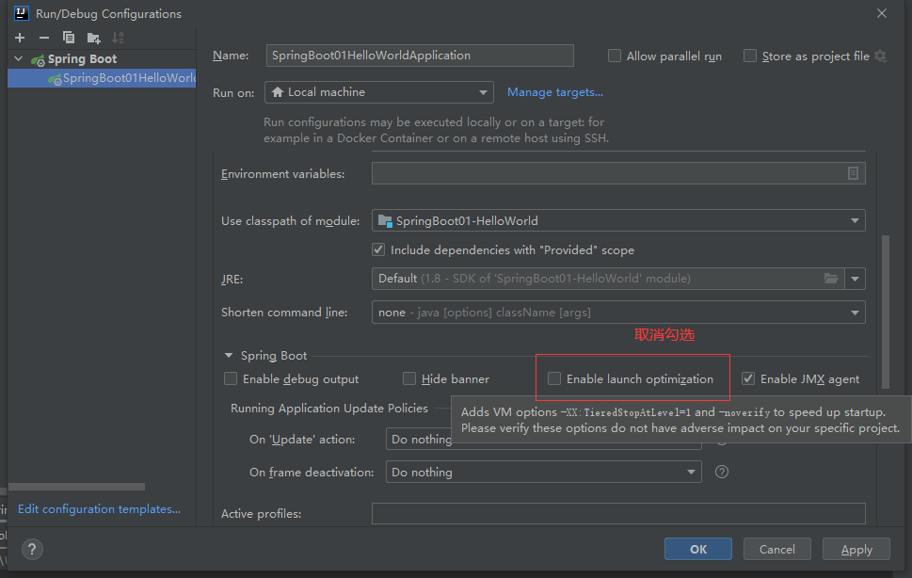Add a new run configuration with plus icon
Screen dimensions: 912x578
(x=20, y=38)
